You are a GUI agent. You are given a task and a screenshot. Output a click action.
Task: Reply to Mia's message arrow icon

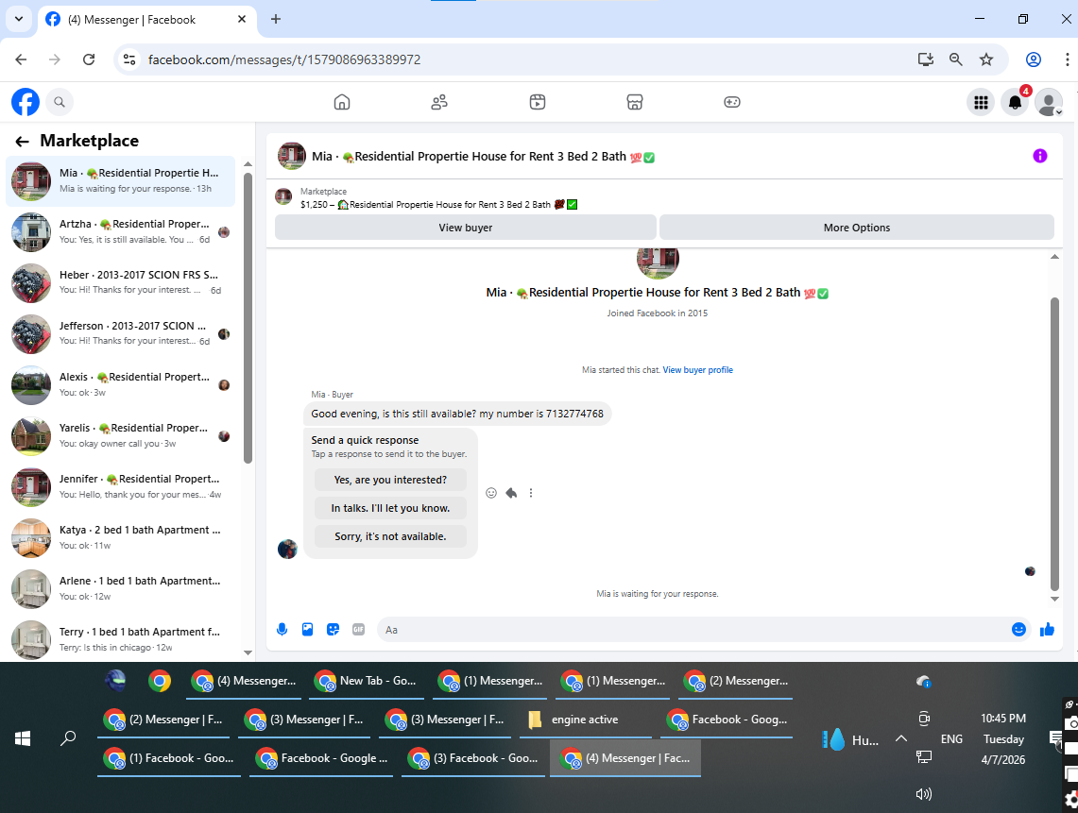(x=511, y=493)
